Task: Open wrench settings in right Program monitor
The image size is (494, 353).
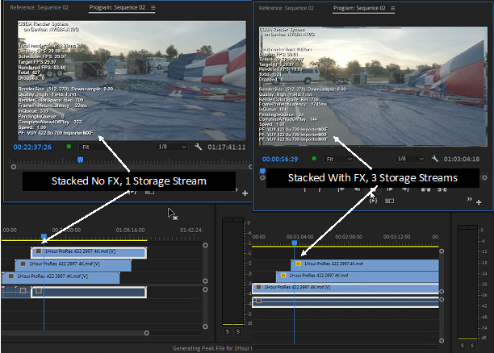Action: point(435,159)
